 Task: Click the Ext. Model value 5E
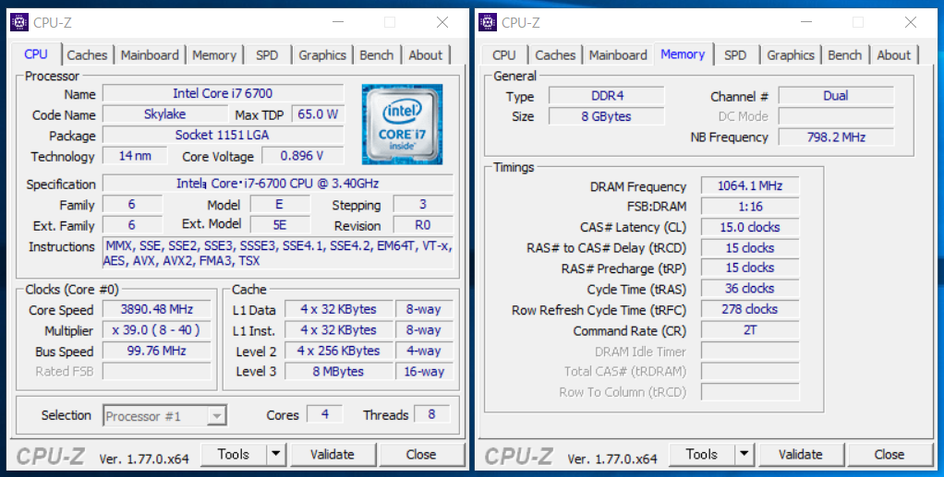[279, 225]
